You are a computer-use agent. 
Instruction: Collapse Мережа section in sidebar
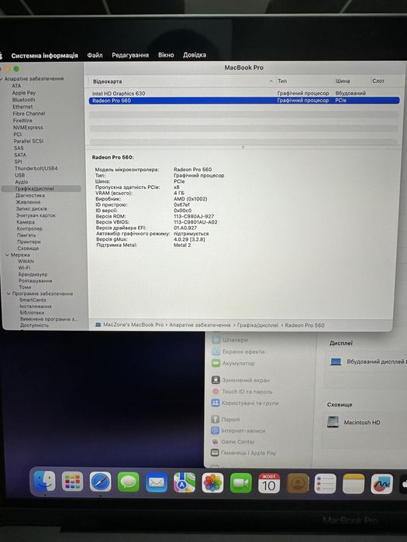click(7, 255)
